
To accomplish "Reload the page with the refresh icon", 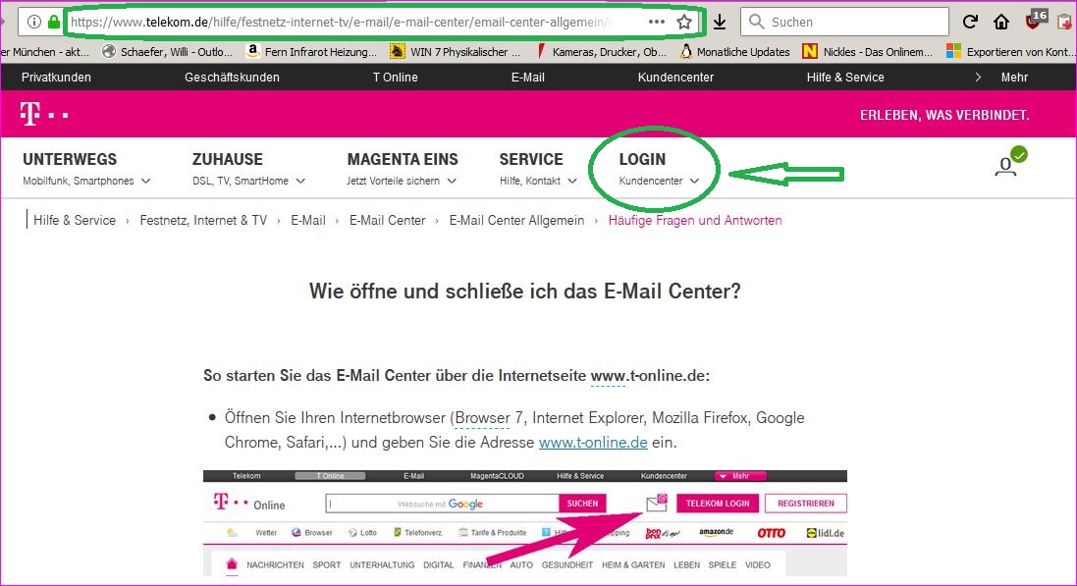I will click(x=970, y=22).
